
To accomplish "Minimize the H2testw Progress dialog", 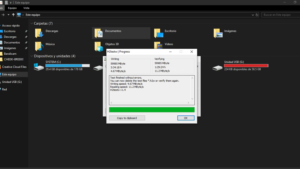I will tap(170, 52).
